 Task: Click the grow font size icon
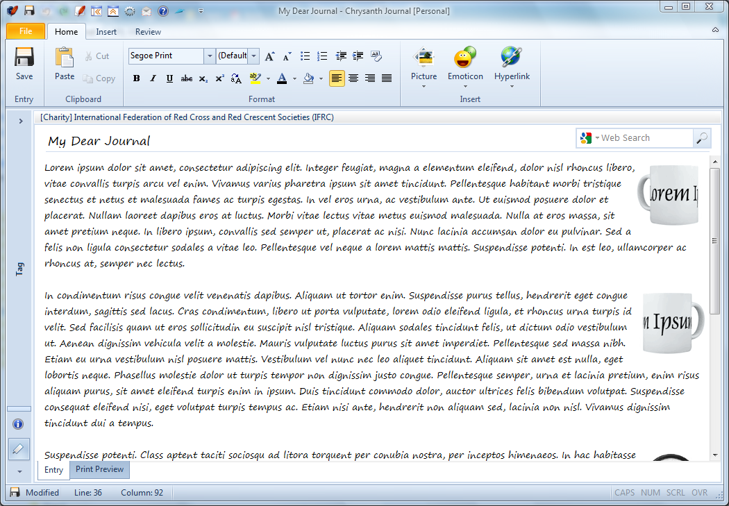coord(270,56)
